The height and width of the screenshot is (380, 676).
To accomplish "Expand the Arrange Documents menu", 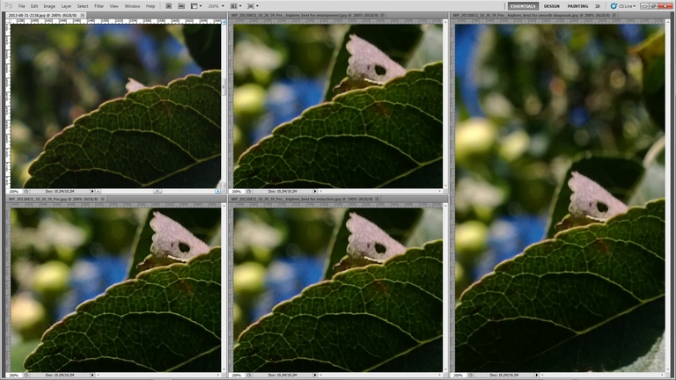I will 237,6.
